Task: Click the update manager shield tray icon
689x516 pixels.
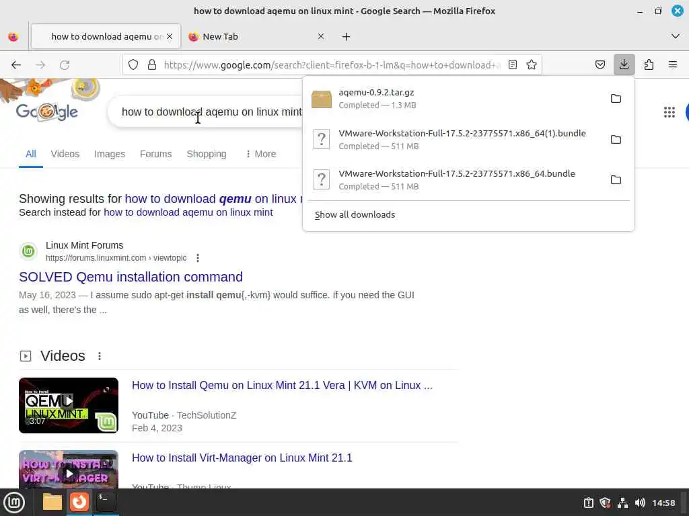Action: tap(606, 503)
